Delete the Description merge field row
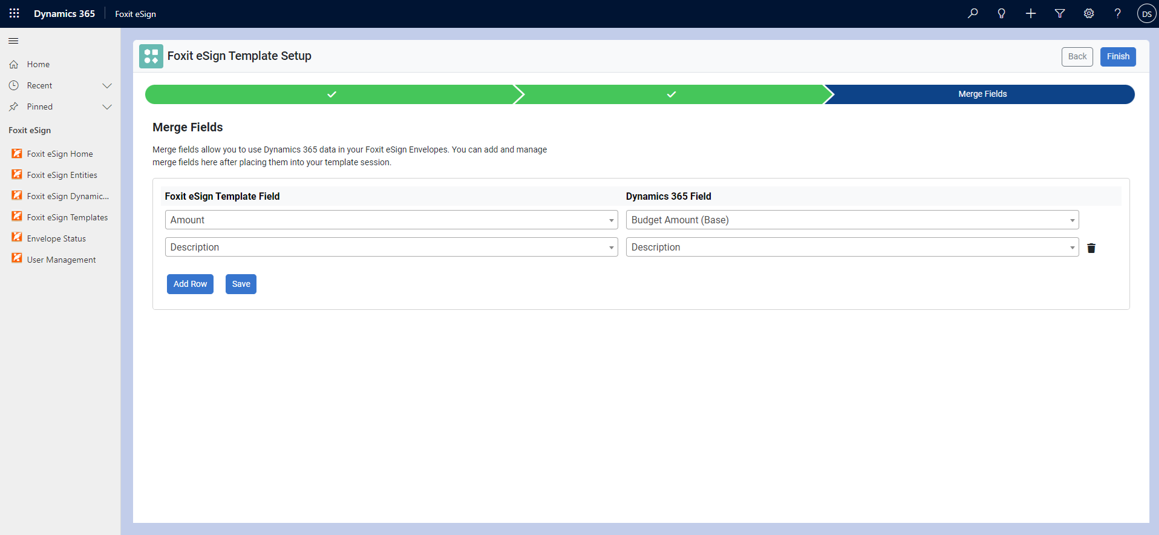This screenshot has height=535, width=1159. click(x=1091, y=248)
